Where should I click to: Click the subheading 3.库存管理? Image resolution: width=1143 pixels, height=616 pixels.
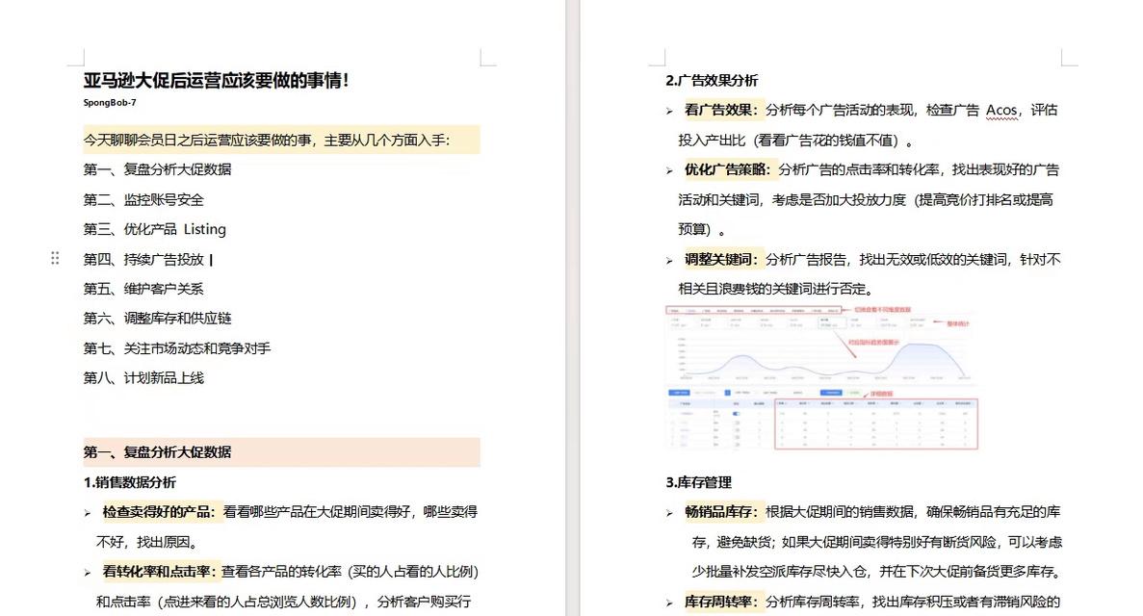[x=698, y=482]
